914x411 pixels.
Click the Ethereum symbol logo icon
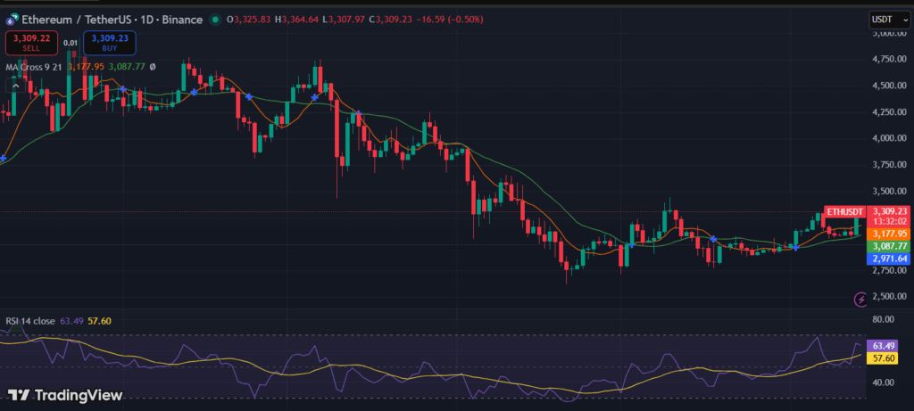[x=11, y=19]
